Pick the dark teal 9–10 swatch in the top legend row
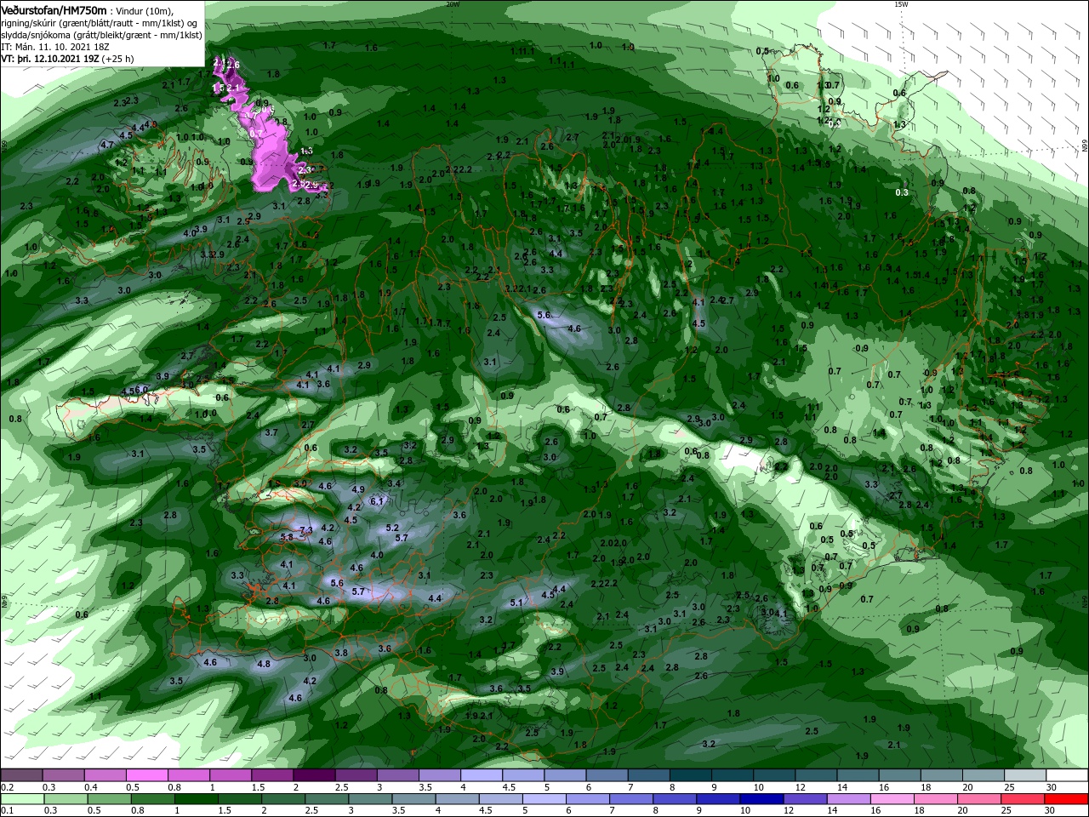 pos(731,775)
